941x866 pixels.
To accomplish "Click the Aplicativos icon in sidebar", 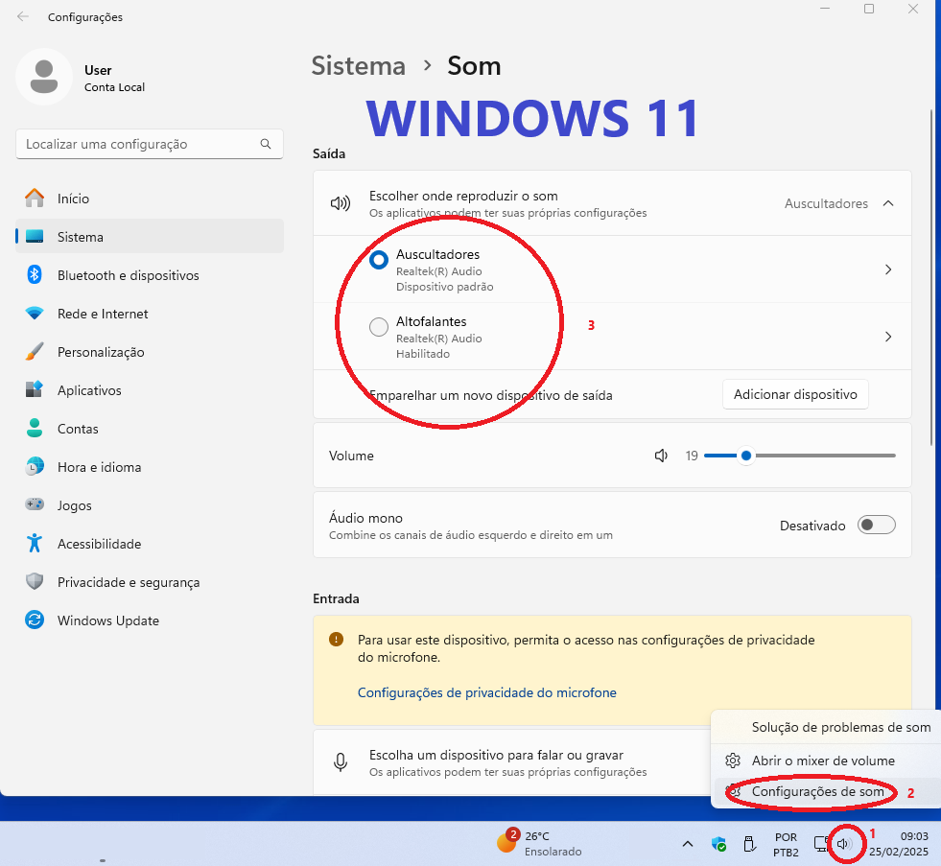I will pyautogui.click(x=35, y=390).
